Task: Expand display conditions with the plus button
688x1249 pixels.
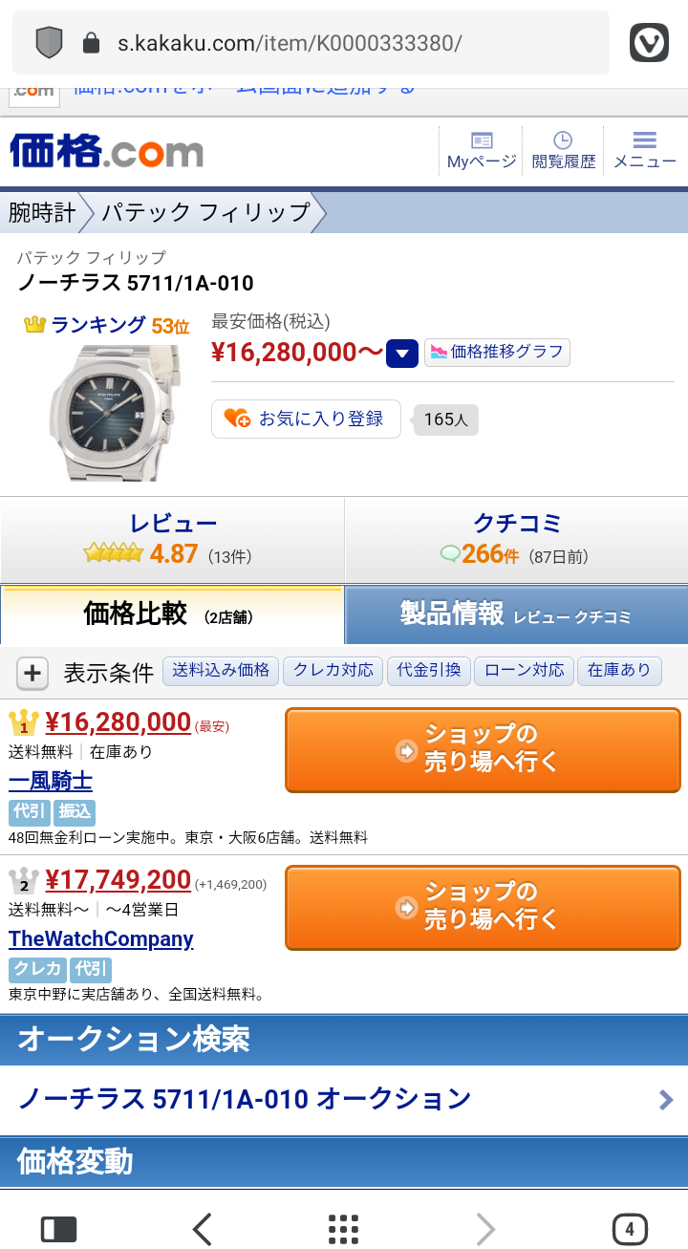Action: [32, 673]
